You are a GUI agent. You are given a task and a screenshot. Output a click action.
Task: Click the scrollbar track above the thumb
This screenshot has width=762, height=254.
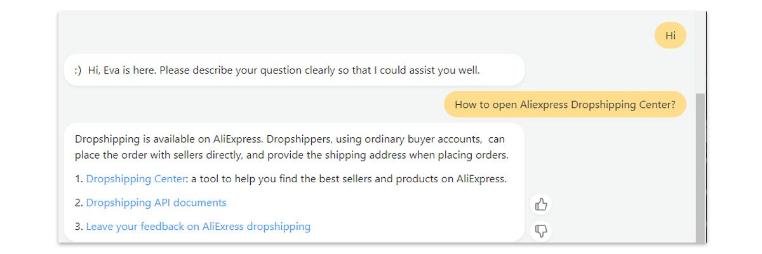pos(700,52)
